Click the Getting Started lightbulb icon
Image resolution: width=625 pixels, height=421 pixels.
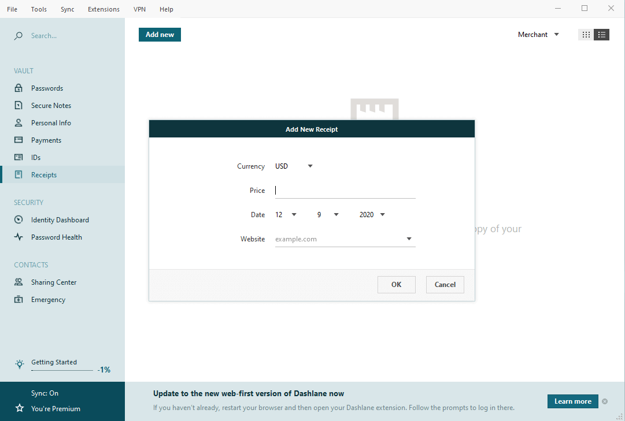[x=20, y=364]
